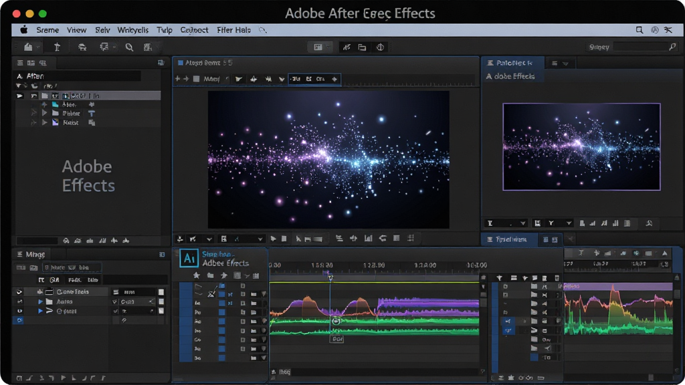Expand the blue triangle of the third layer
Viewport: 685px width, 385px height.
(40, 311)
